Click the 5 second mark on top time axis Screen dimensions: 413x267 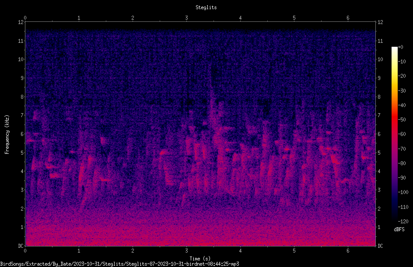tap(294, 18)
